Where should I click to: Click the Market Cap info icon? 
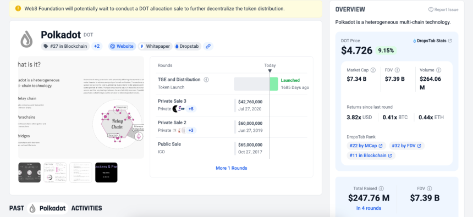(373, 70)
